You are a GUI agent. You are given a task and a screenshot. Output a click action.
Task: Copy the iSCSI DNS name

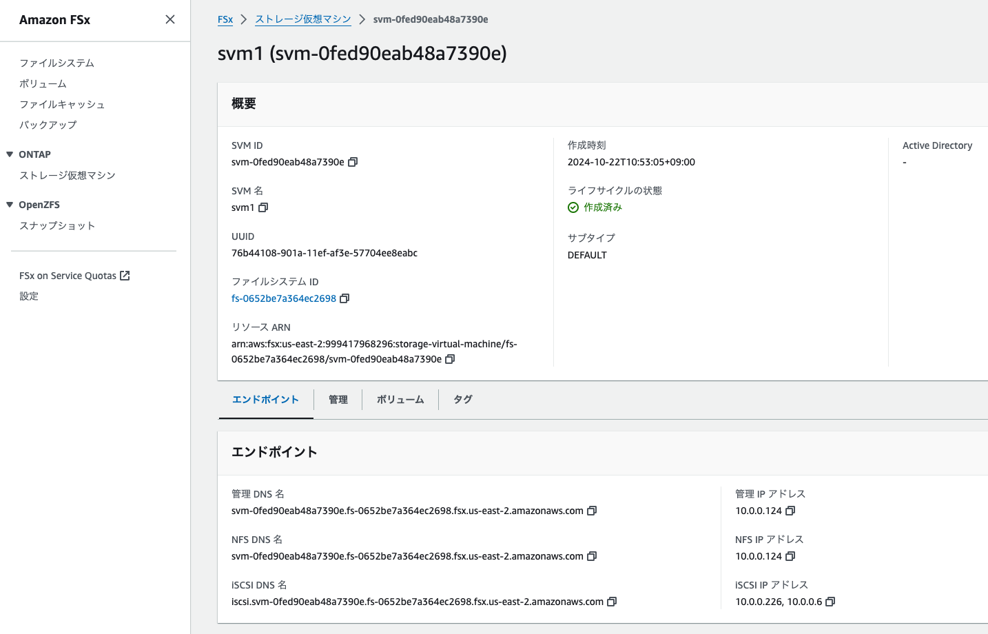point(612,602)
